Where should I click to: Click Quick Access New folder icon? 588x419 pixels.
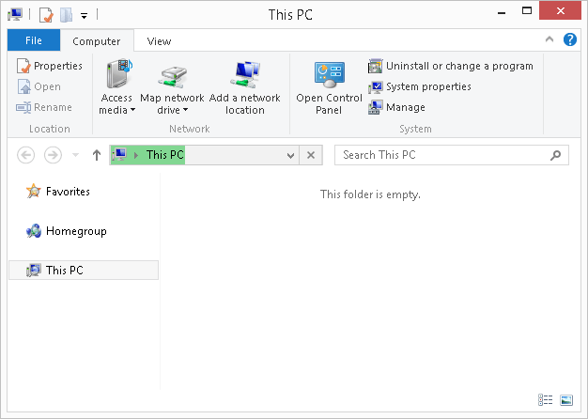[66, 15]
